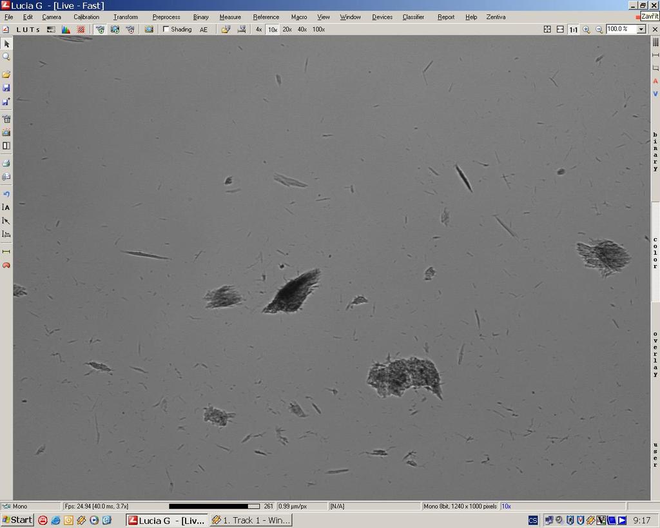Viewport: 660px width, 528px height.
Task: Click the exposure level bar in status bar
Action: pyautogui.click(x=214, y=506)
